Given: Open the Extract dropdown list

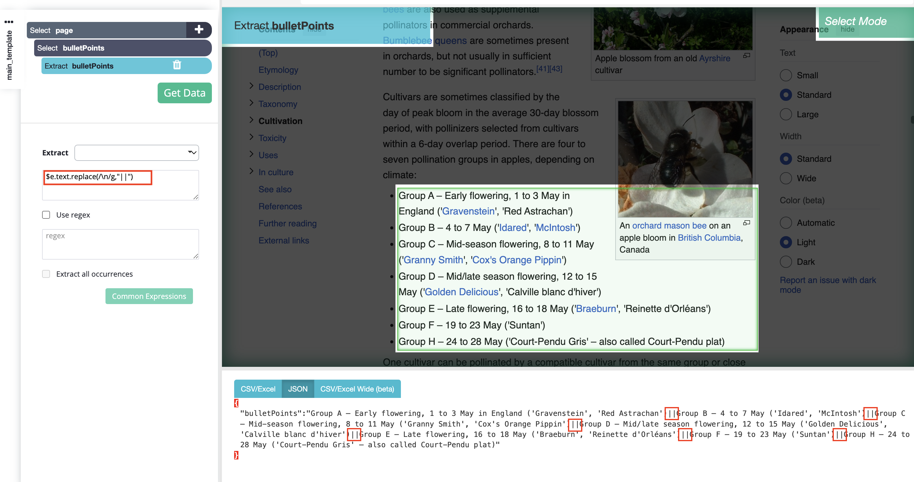Looking at the screenshot, I should [x=137, y=153].
